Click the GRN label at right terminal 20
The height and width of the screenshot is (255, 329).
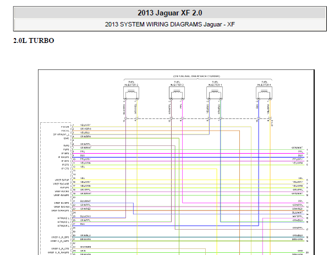coord(300,251)
